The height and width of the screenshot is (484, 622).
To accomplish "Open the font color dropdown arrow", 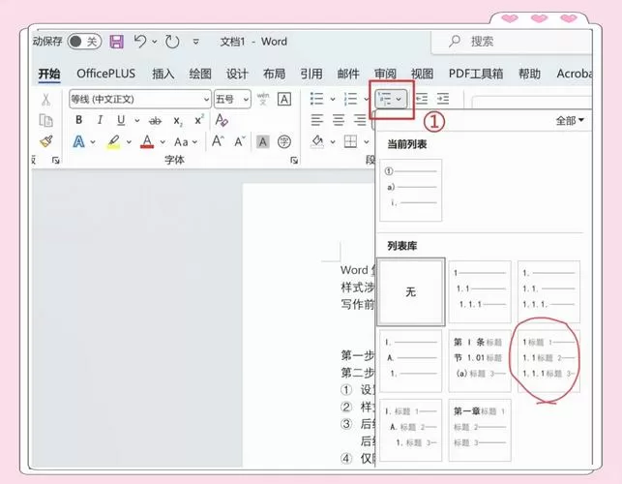I will click(x=163, y=141).
